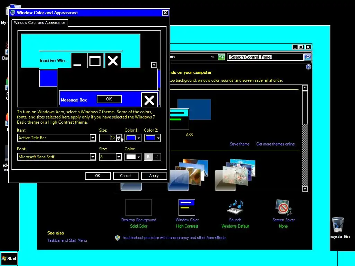Open the Screen Saver icon
Viewport: 355px width, 266px height.
[284, 207]
